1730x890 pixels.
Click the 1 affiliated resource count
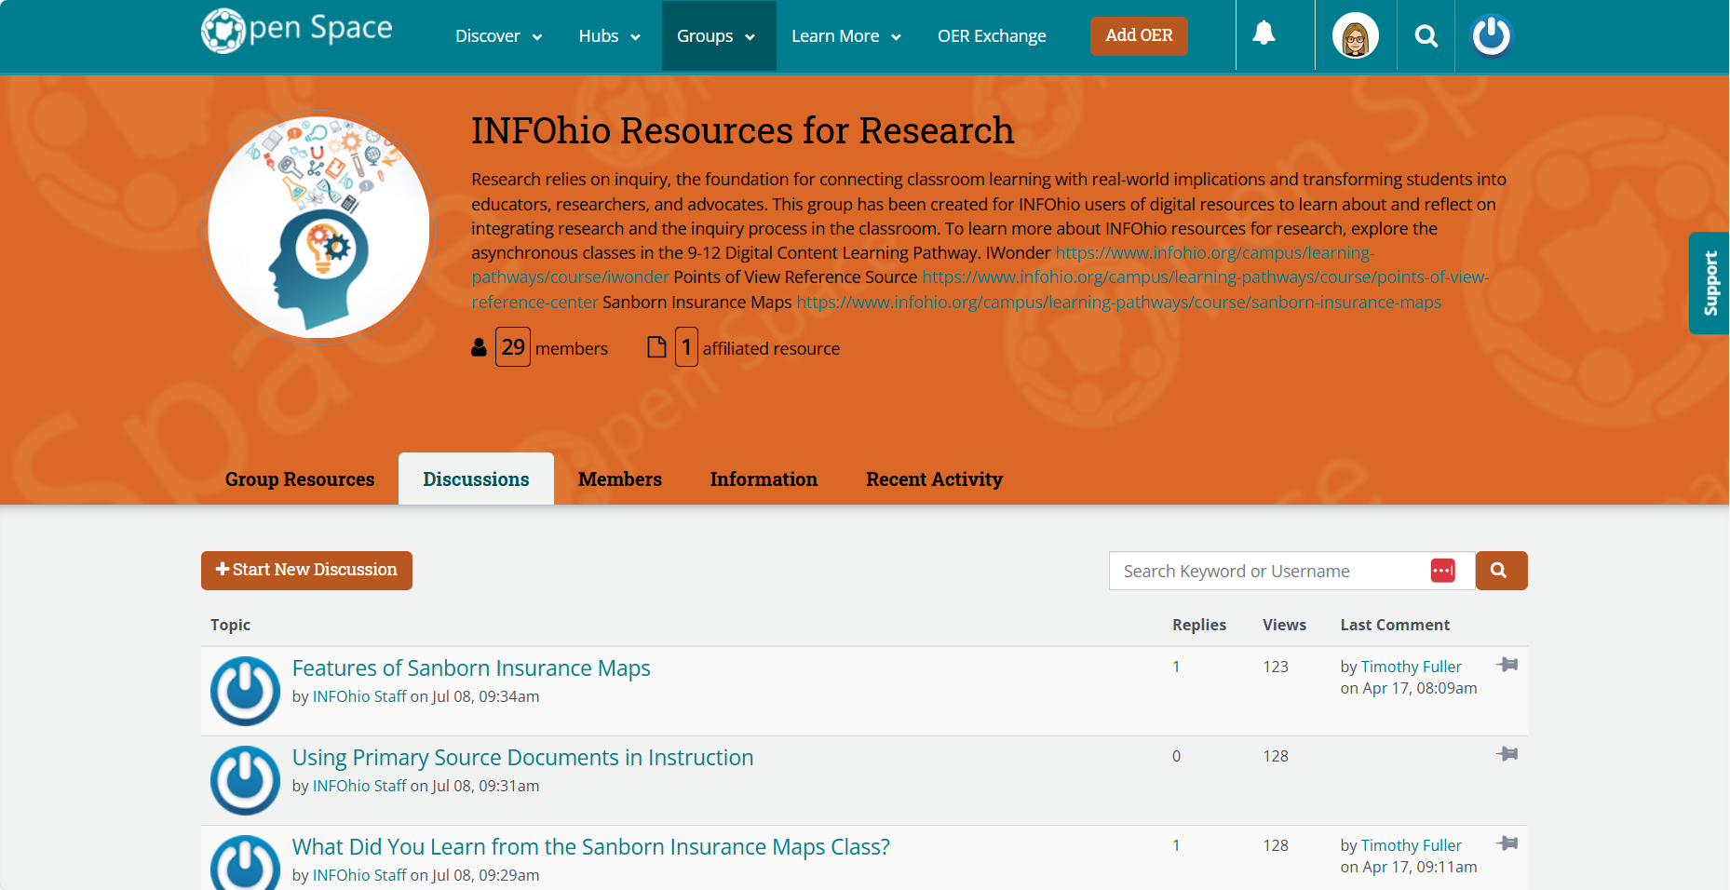[686, 347]
